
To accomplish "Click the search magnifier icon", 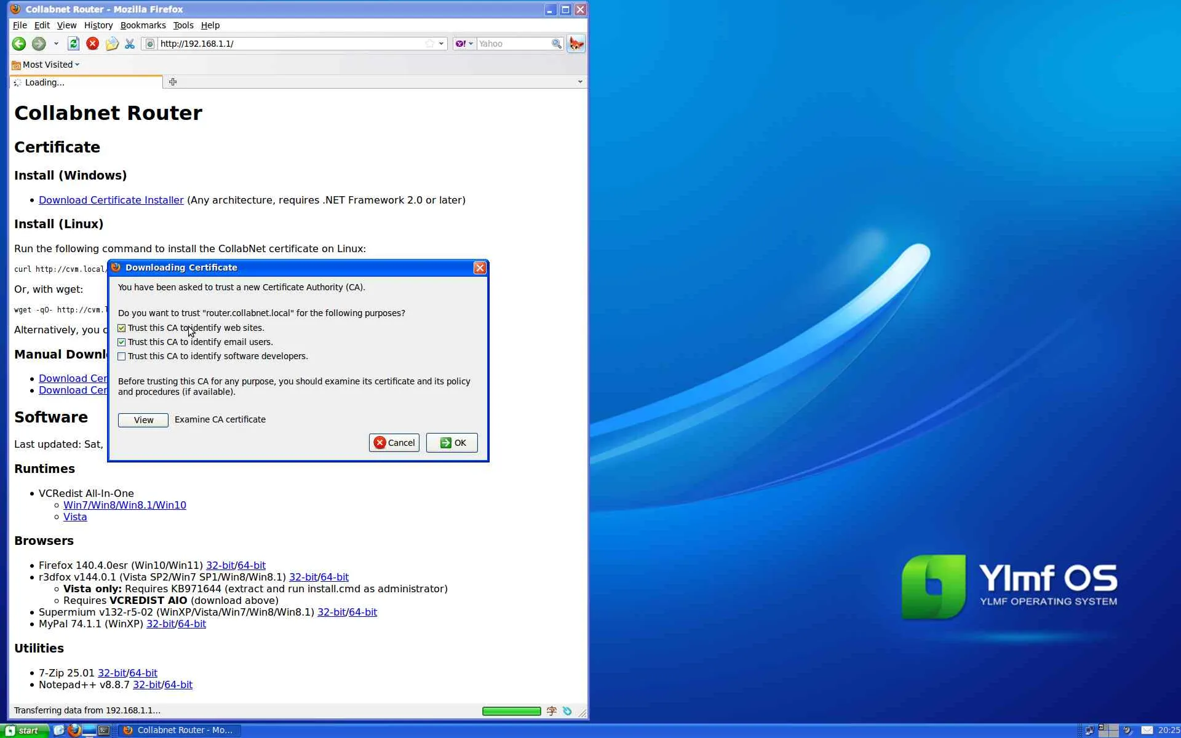I will [x=556, y=44].
